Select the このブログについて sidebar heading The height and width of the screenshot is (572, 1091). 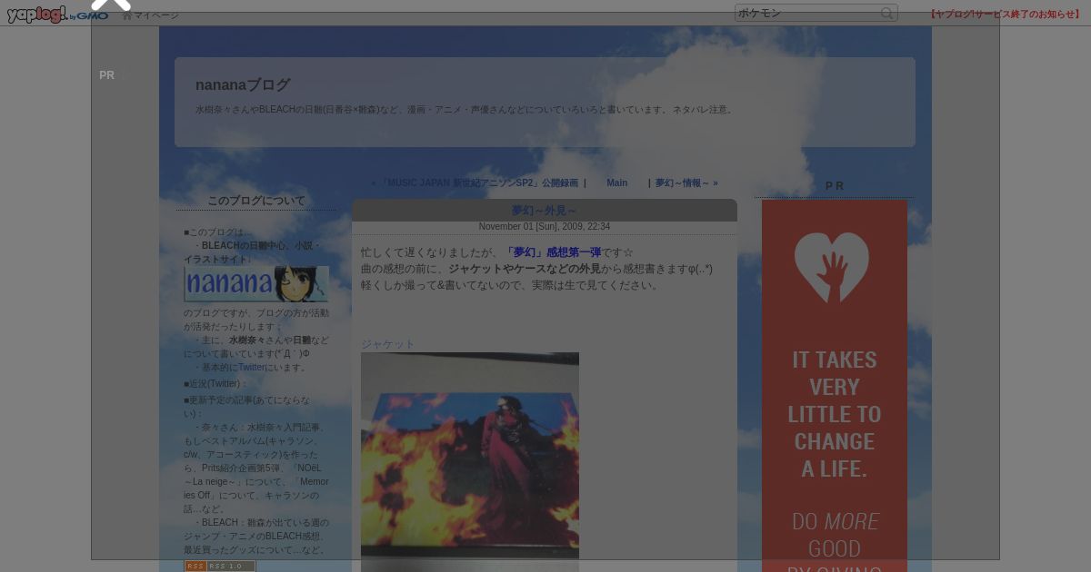(256, 201)
